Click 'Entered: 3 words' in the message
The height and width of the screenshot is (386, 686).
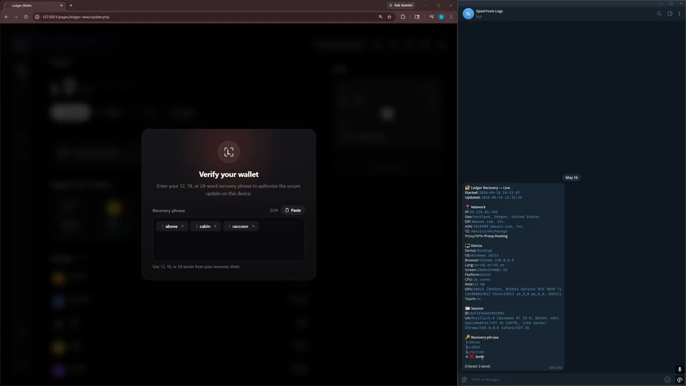click(478, 366)
